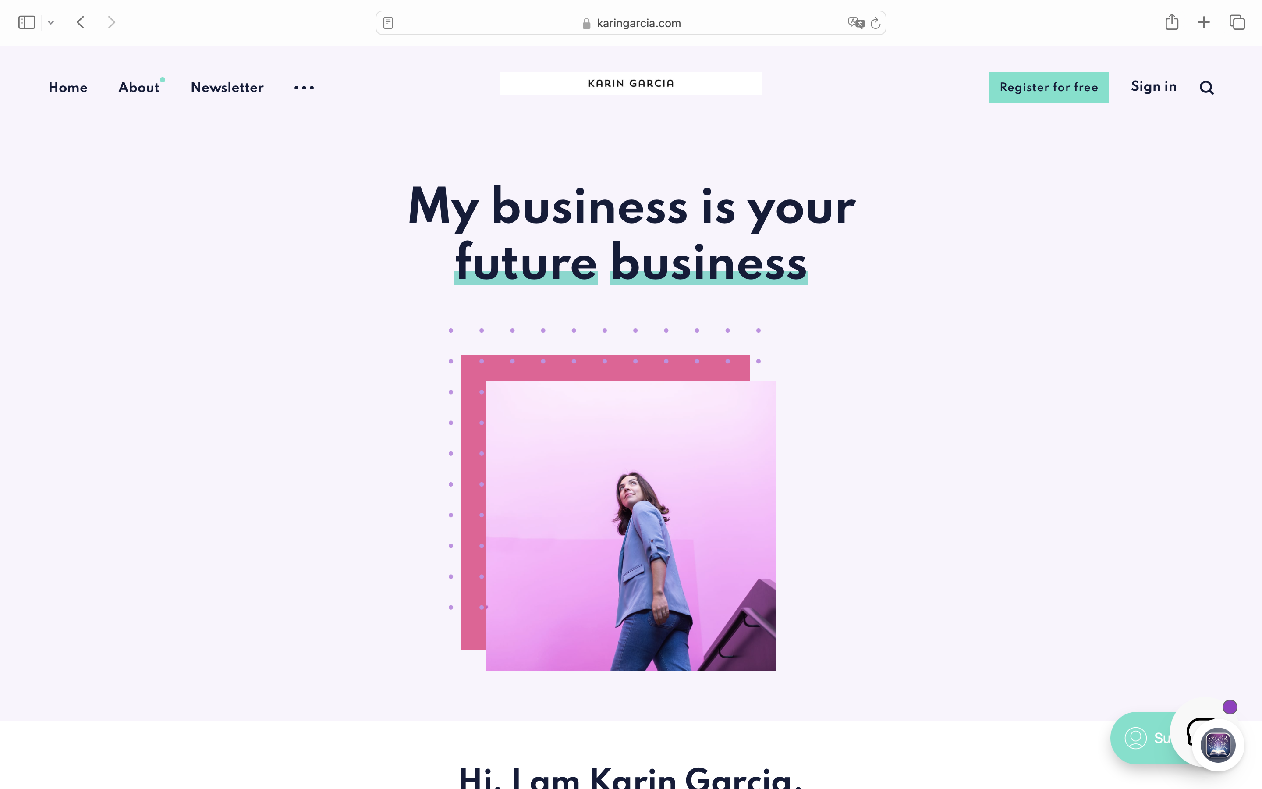1262x789 pixels.
Task: Open a new tab with plus icon
Action: 1204,22
